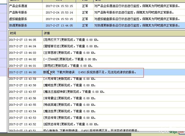The height and width of the screenshot is (136, 185).
Task: Click the log time 2017-2-27 13:43:52
Action: 22,124
